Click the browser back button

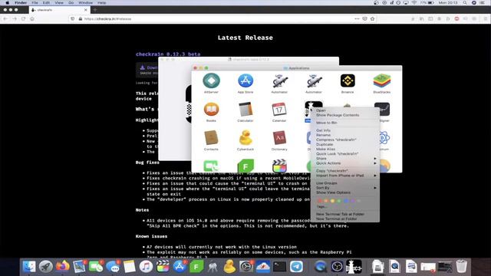coord(5,18)
